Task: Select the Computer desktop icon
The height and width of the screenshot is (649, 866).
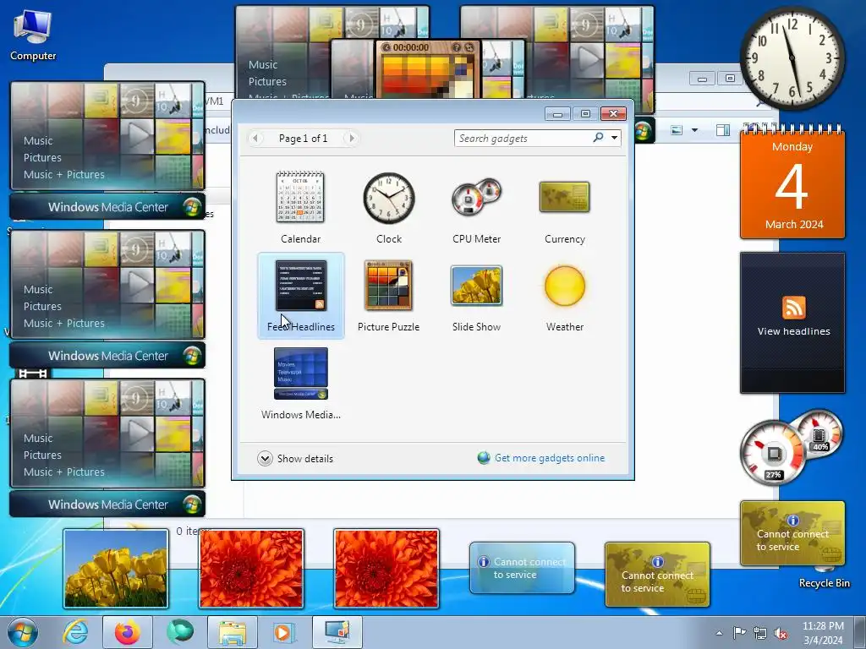Action: (x=33, y=35)
